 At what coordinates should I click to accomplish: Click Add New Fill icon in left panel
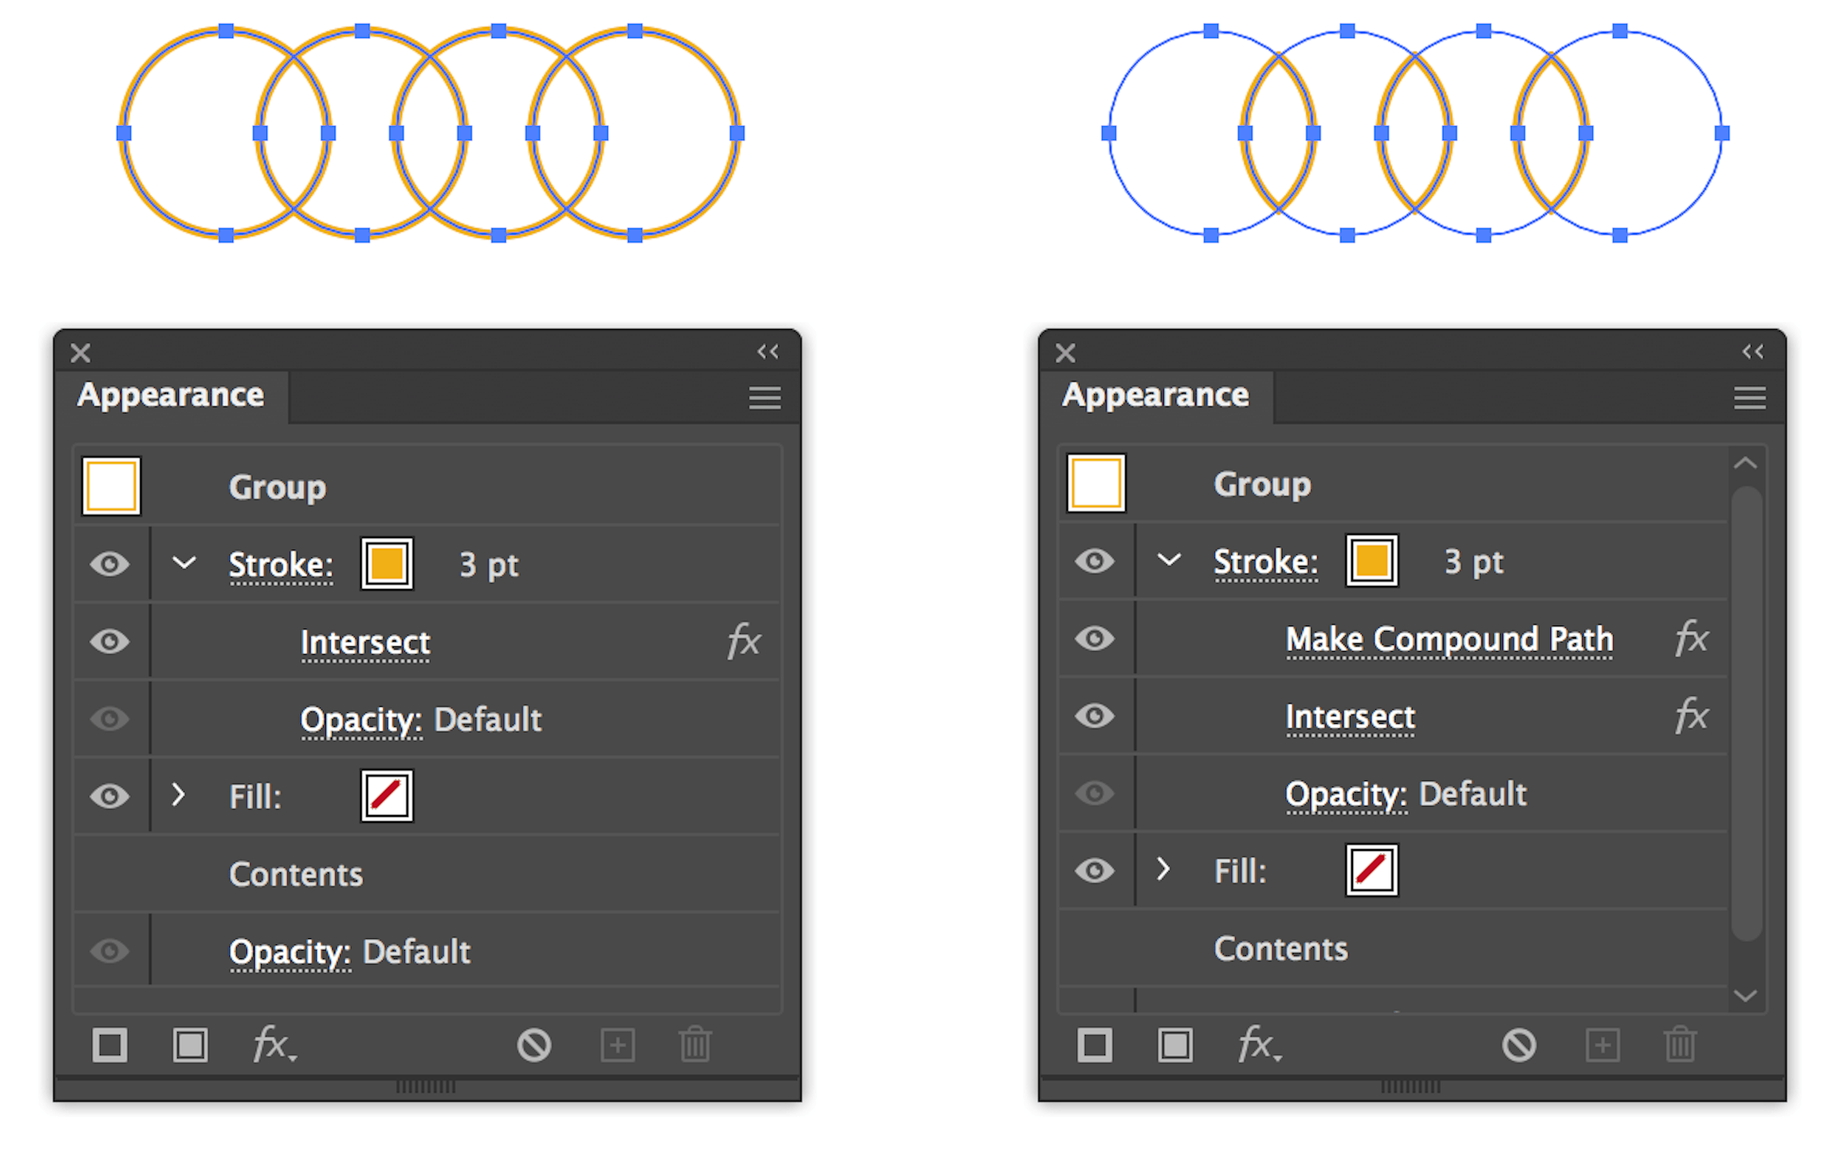point(190,1045)
